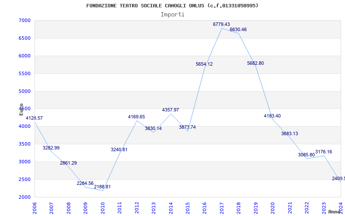Screen dimensions: 345x216
Task: Click the data label 3830.14
Action: [153, 128]
